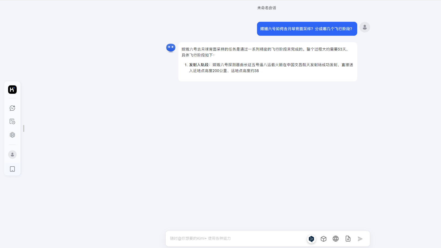Open the Kimi+ apps icon
This screenshot has height=248, width=441.
coord(12,135)
